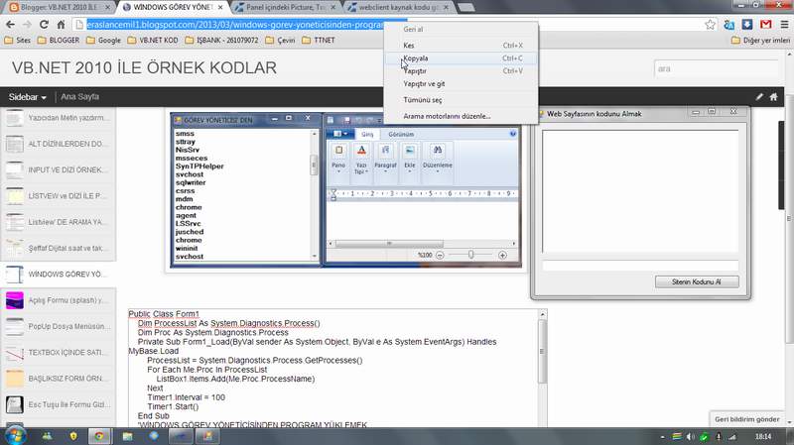Click the Düzenleme binoculars icon

point(438,151)
